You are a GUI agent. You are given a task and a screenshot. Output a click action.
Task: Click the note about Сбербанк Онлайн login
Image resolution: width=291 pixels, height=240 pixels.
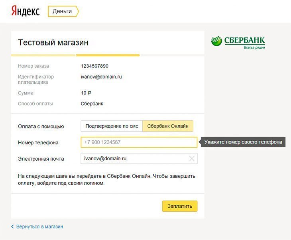point(106,179)
